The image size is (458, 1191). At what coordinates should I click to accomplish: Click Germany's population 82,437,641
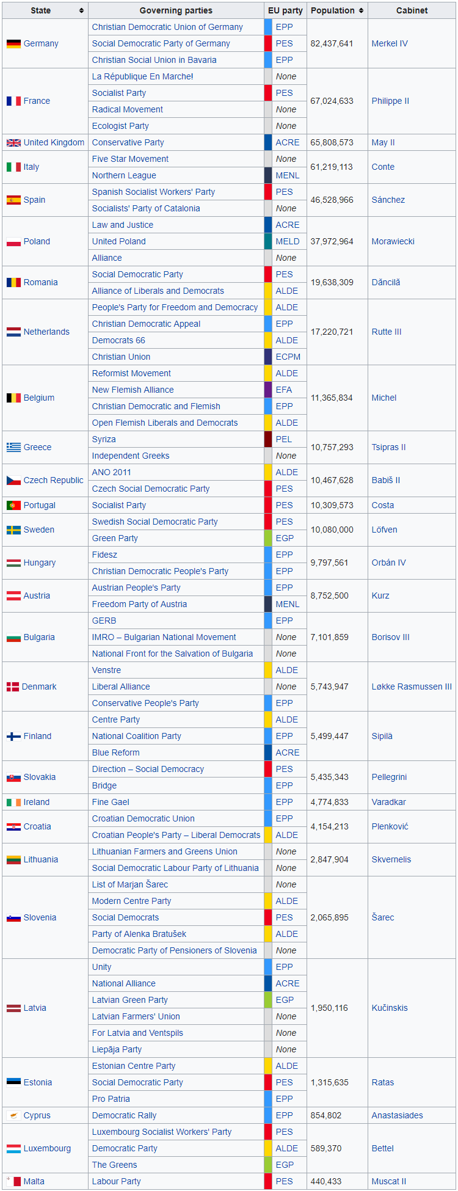(332, 44)
